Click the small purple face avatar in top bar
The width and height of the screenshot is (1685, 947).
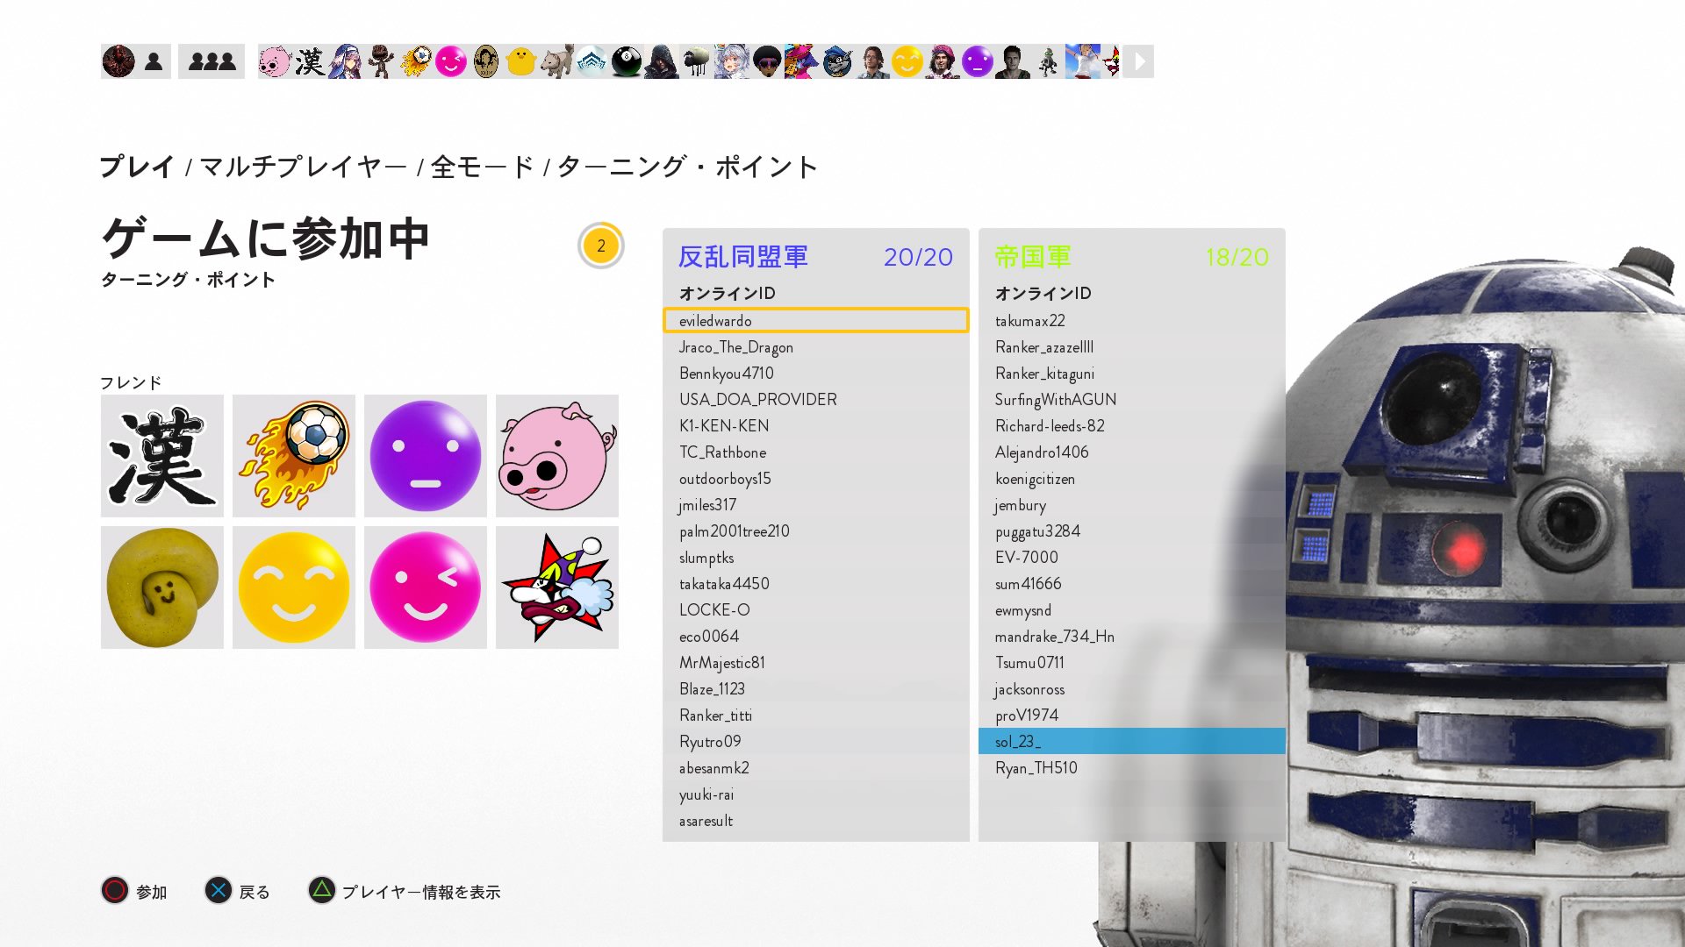pos(977,61)
